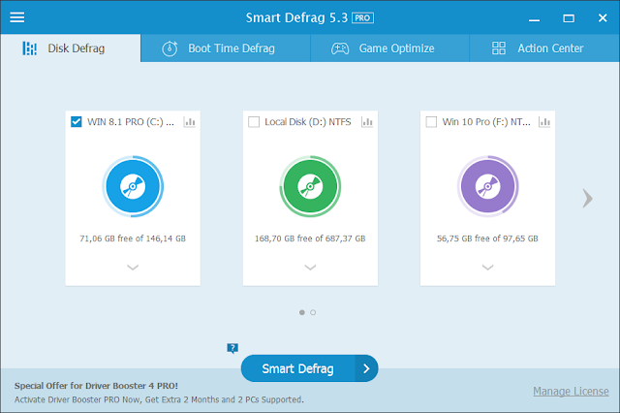Select the second page indicator dot
This screenshot has height=413, width=620.
pyautogui.click(x=313, y=312)
